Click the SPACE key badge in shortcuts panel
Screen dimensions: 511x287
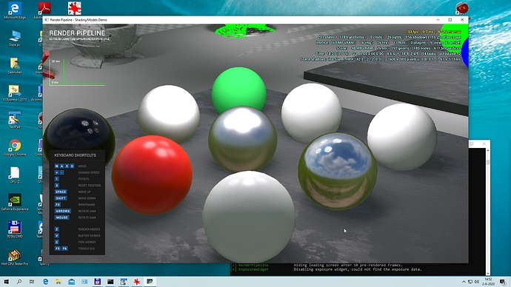(x=61, y=192)
